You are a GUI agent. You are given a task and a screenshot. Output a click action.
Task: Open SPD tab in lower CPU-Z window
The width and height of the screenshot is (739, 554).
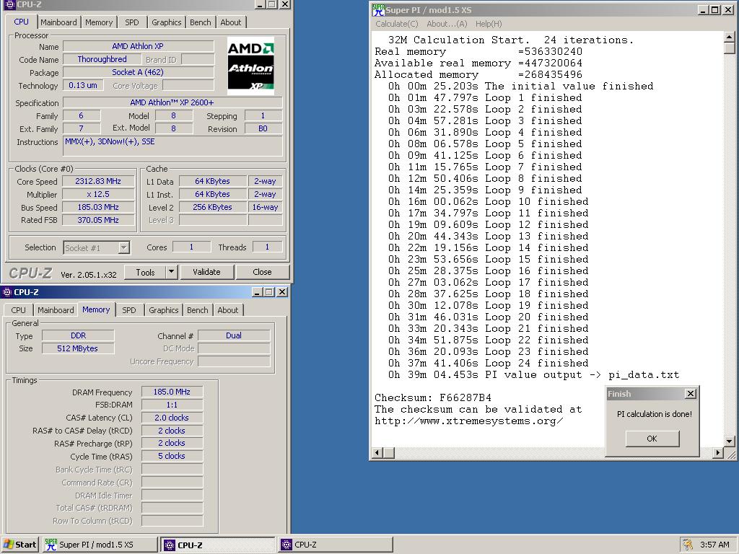[x=128, y=310]
